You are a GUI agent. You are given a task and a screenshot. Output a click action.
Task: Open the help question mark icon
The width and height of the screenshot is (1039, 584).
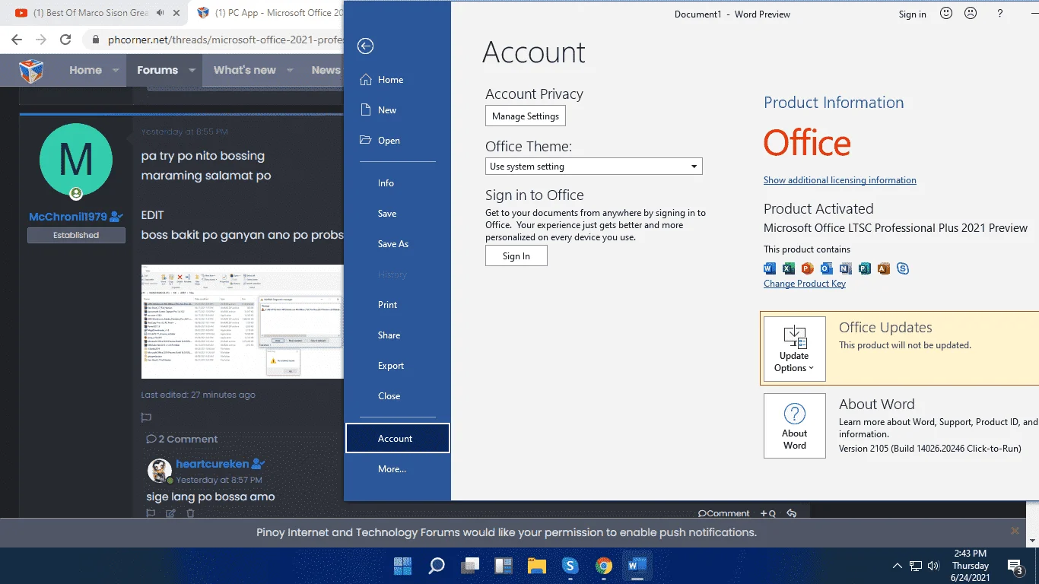coord(1000,14)
